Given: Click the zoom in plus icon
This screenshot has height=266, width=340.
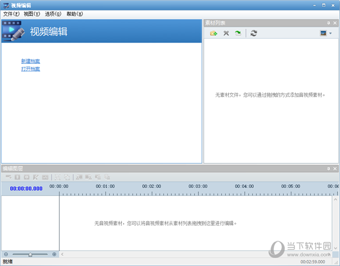Looking at the screenshot, I should tap(54, 255).
